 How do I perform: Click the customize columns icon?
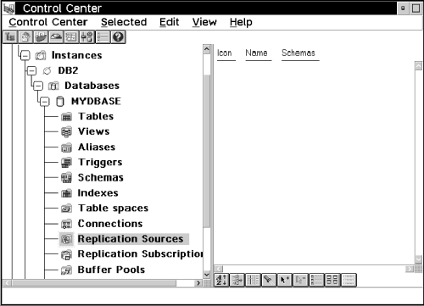[253, 280]
